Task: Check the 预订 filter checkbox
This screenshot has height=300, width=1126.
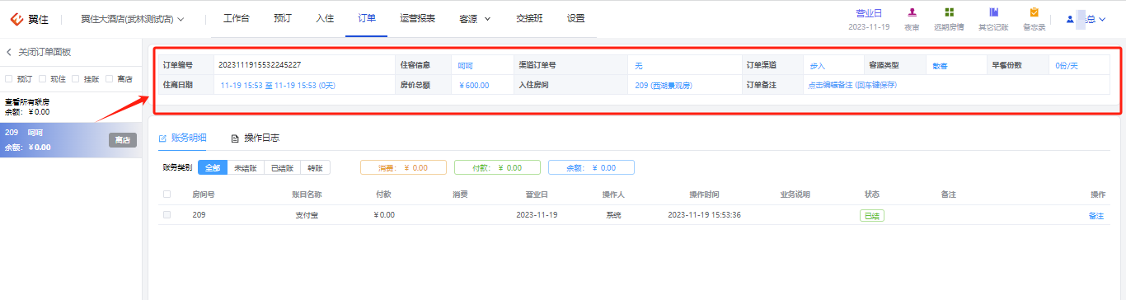Action: coord(9,79)
